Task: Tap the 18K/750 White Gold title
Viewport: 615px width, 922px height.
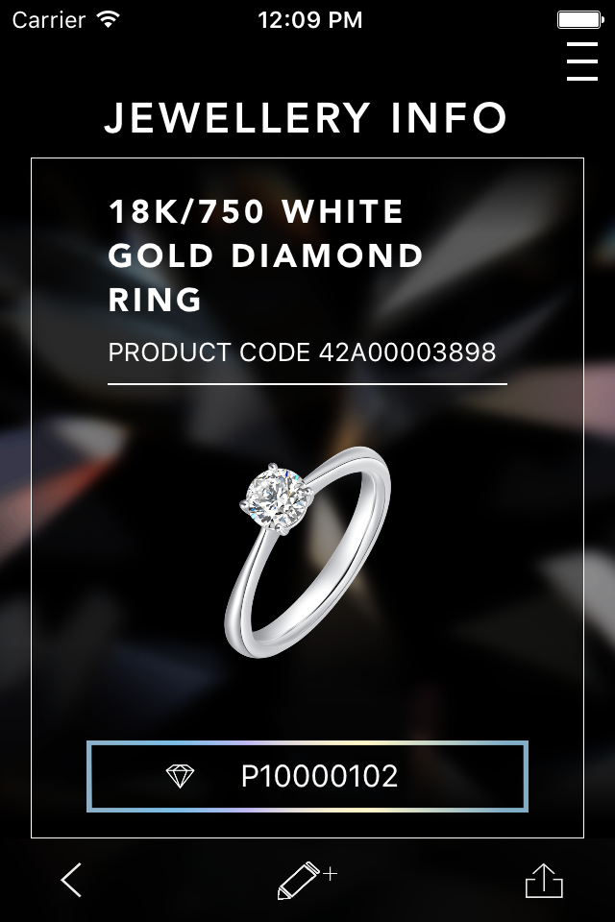Action: click(x=265, y=255)
